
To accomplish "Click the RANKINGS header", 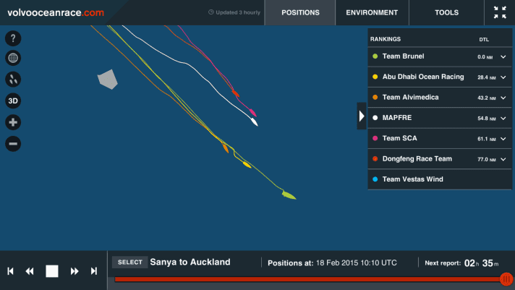I will tap(386, 39).
